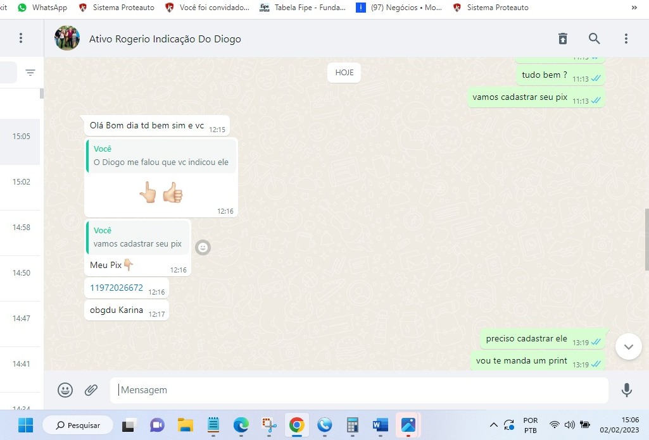Image resolution: width=649 pixels, height=440 pixels.
Task: Search within this conversation using magnifier icon
Action: pyautogui.click(x=594, y=39)
